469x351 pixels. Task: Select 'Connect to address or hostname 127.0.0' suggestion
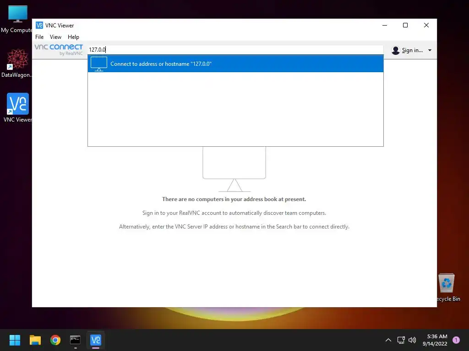[x=235, y=64]
